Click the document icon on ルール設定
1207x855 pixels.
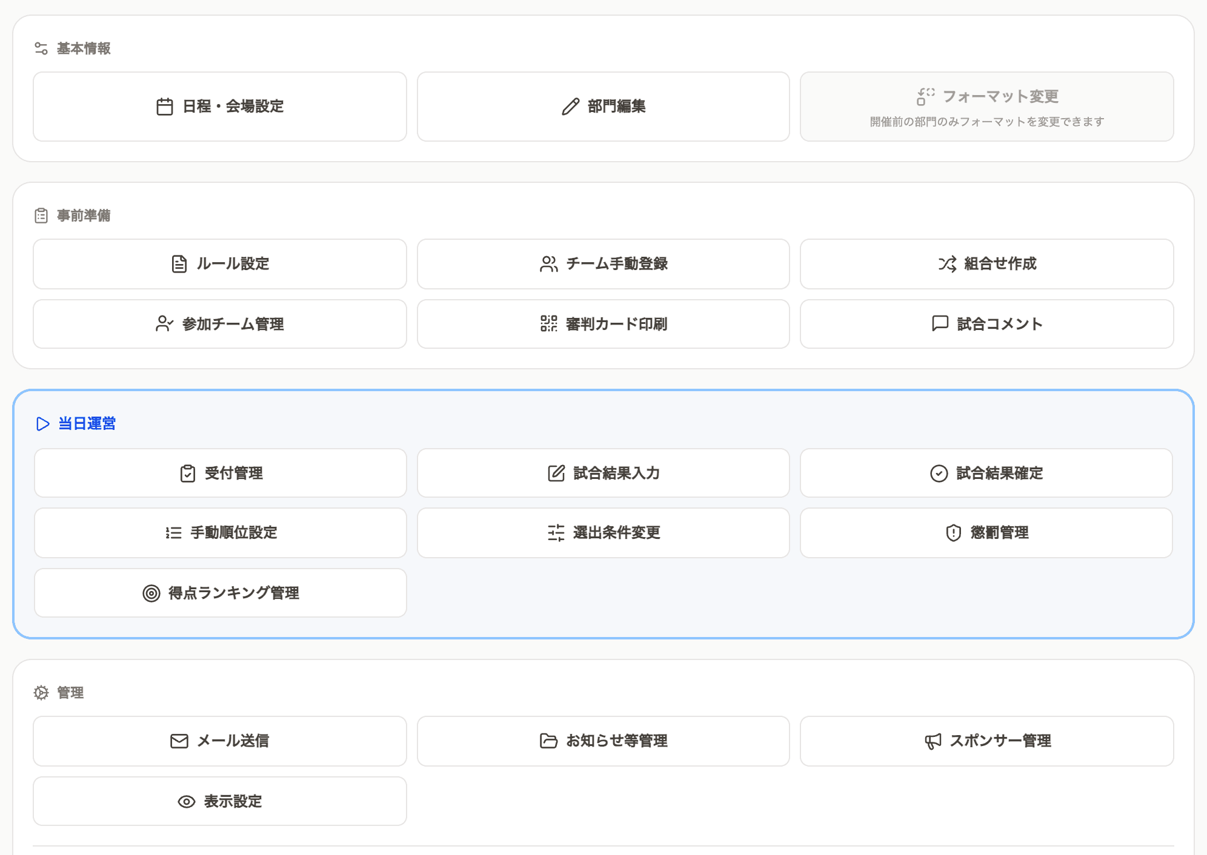coord(179,264)
